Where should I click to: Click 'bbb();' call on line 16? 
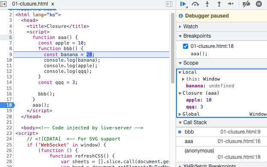tap(46, 94)
